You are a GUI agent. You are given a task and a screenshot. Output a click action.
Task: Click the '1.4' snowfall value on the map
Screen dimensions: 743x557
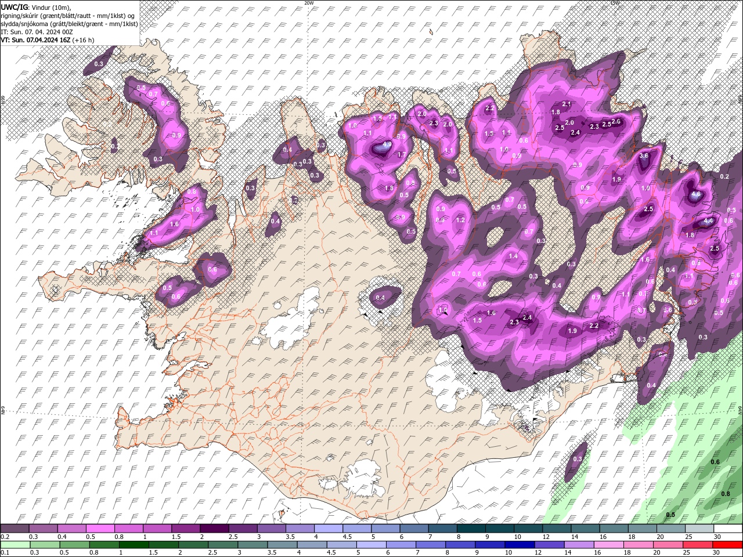(x=513, y=256)
